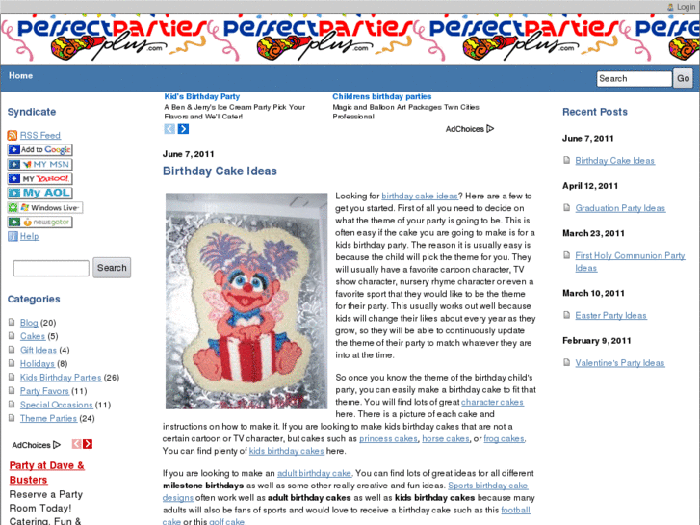Screen dimensions: 700x525
Task: Open the AdChoices icon above the article
Action: pyautogui.click(x=490, y=129)
